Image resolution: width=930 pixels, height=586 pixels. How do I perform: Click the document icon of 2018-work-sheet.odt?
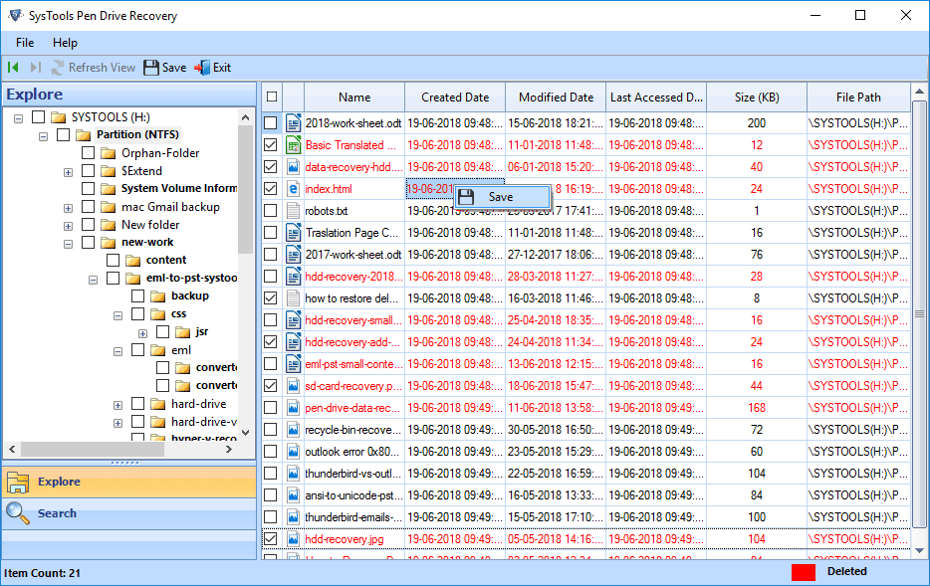pyautogui.click(x=293, y=123)
